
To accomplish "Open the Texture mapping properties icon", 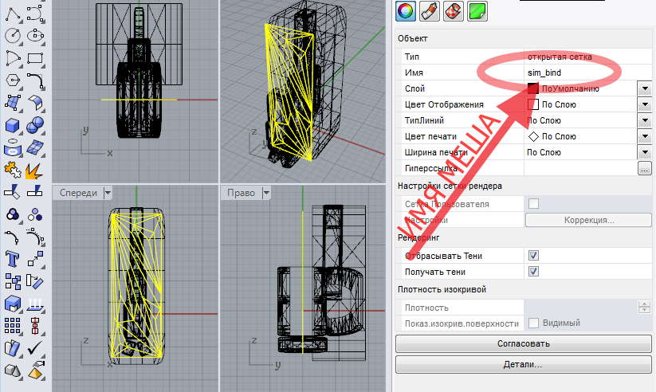I will [452, 11].
